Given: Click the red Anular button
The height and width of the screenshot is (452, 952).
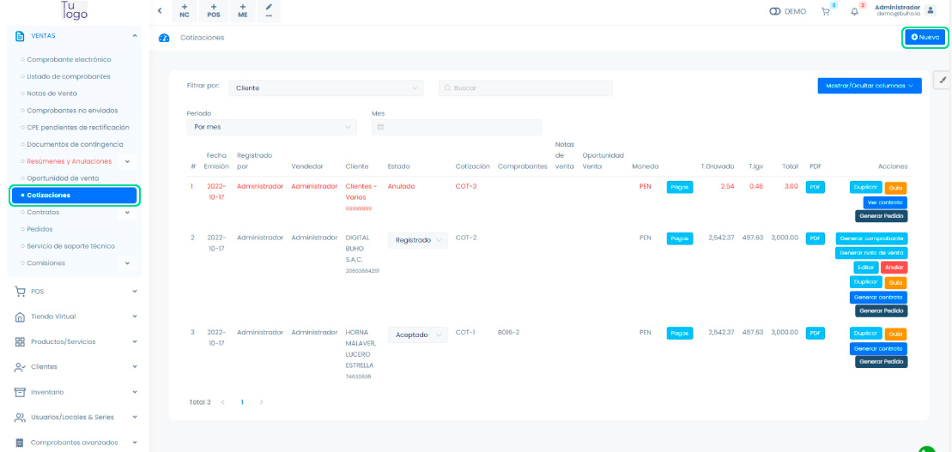Looking at the screenshot, I should coord(894,268).
